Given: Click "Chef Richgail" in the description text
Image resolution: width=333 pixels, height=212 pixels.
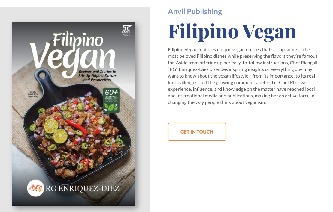Looking at the screenshot, I should [x=304, y=63].
